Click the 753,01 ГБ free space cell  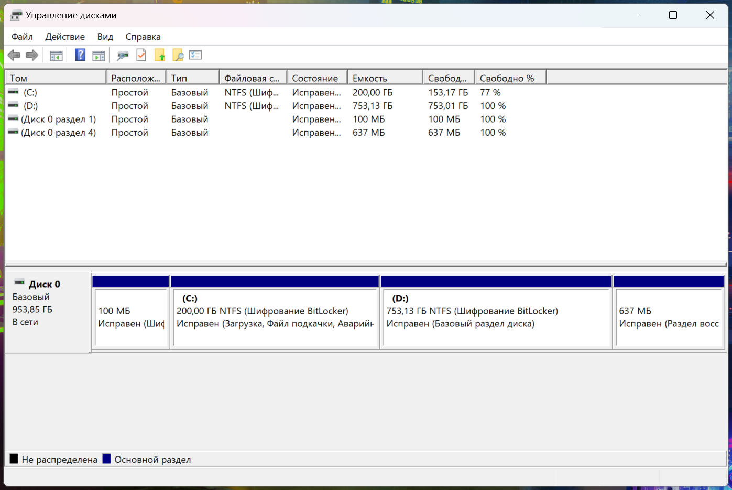pyautogui.click(x=448, y=106)
